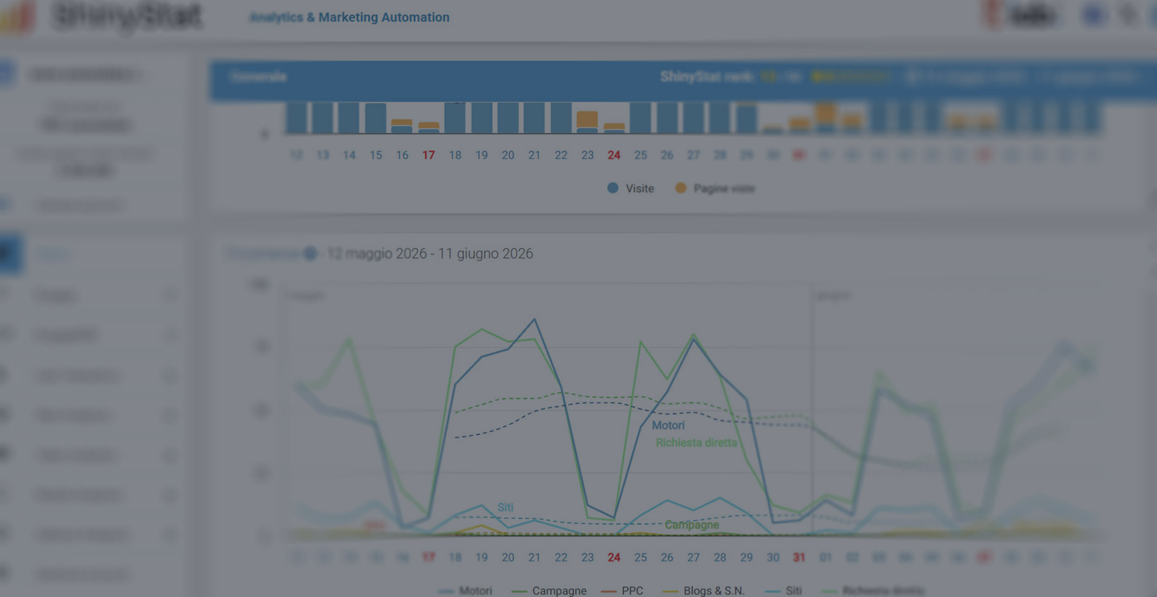The width and height of the screenshot is (1157, 597).
Task: Click the round blue icon in the top-right header
Action: pyautogui.click(x=1093, y=15)
